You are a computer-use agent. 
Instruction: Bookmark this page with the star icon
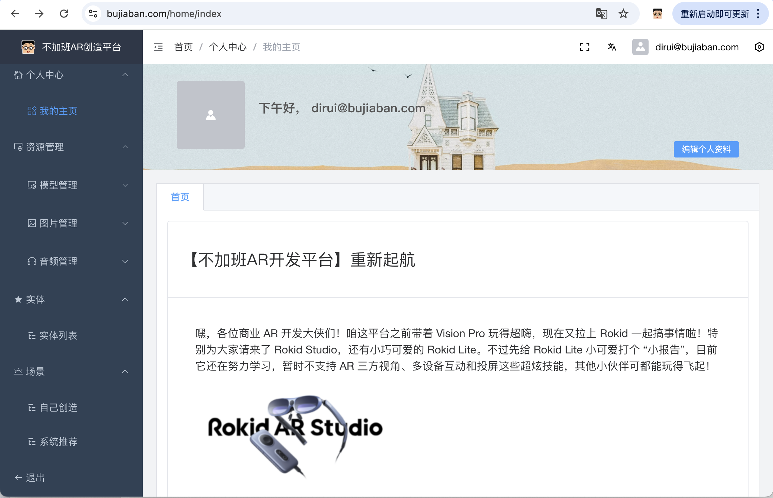coord(623,14)
